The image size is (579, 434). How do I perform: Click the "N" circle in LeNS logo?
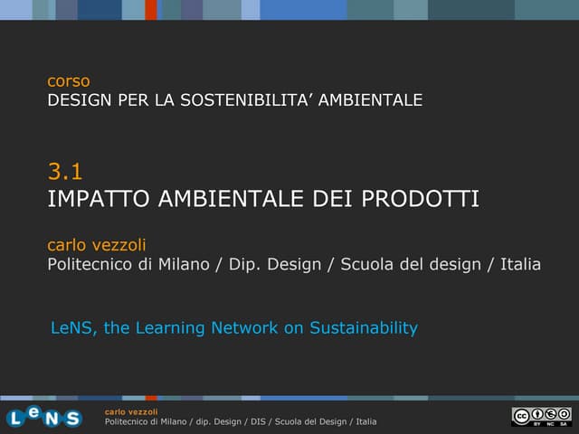pos(52,418)
